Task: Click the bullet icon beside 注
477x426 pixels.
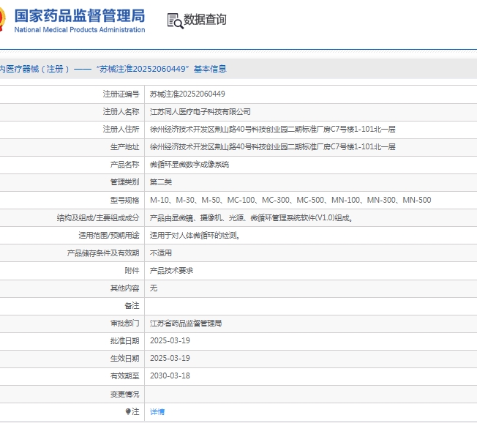Action: point(128,411)
